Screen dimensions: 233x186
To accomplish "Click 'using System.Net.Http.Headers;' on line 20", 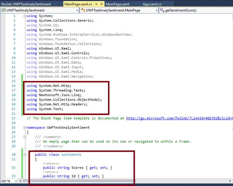I will (x=57, y=104).
